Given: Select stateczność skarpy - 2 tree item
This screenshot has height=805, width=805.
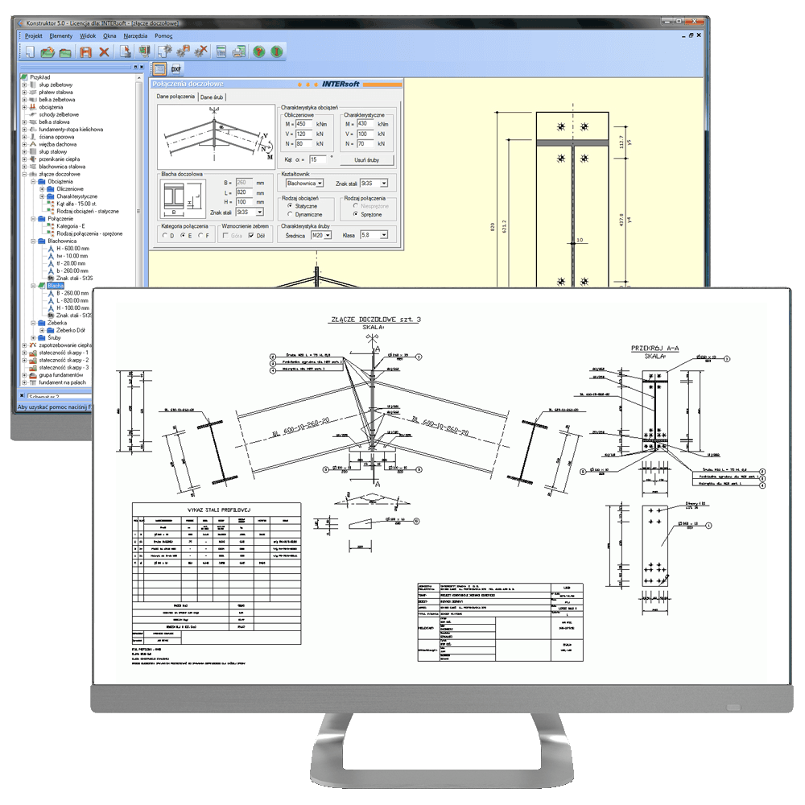Looking at the screenshot, I should click(64, 361).
